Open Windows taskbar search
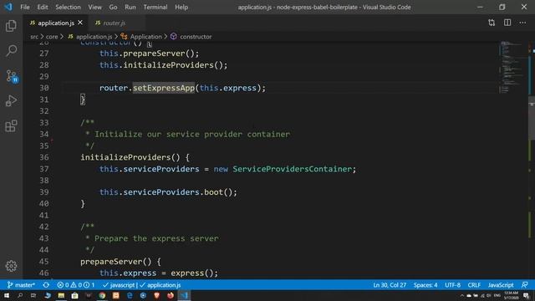 tap(20, 295)
